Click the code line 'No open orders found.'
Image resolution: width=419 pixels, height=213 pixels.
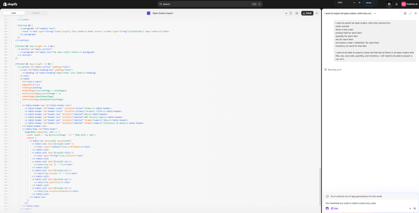tap(57, 52)
